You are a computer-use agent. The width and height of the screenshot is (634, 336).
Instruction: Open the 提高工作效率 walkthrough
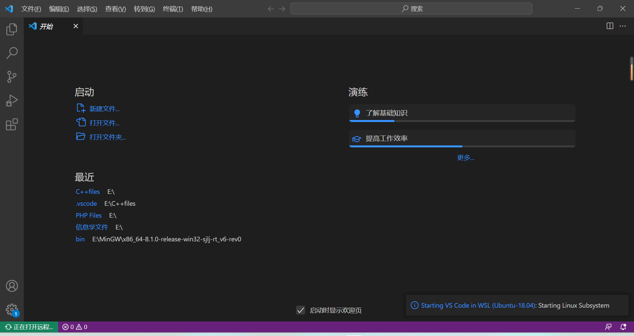pyautogui.click(x=462, y=138)
